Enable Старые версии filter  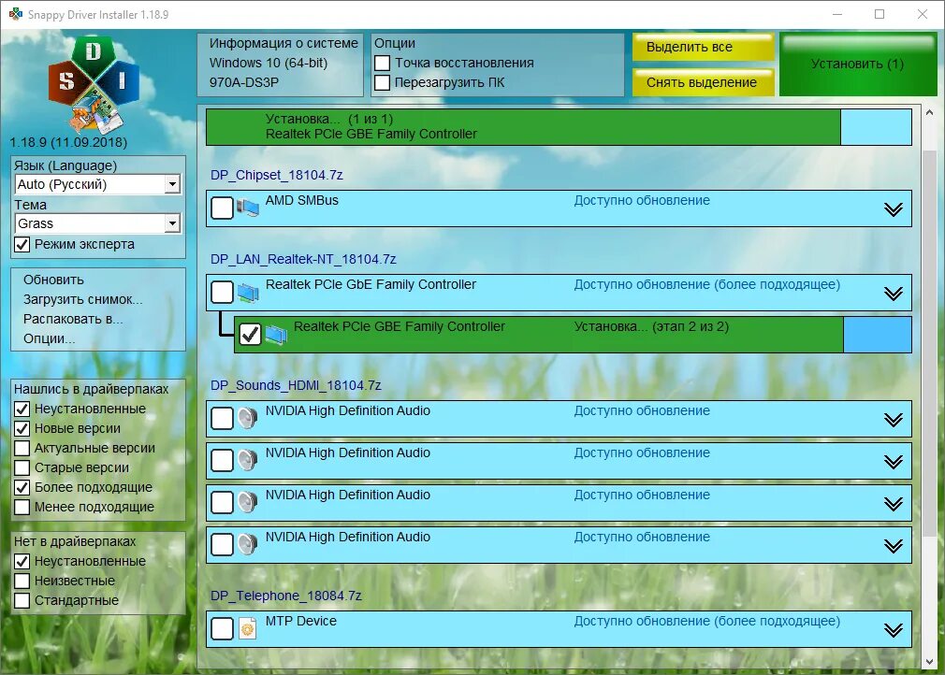(22, 467)
